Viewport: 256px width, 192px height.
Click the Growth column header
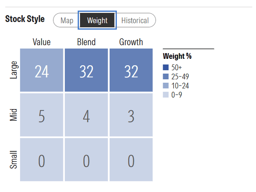click(131, 42)
